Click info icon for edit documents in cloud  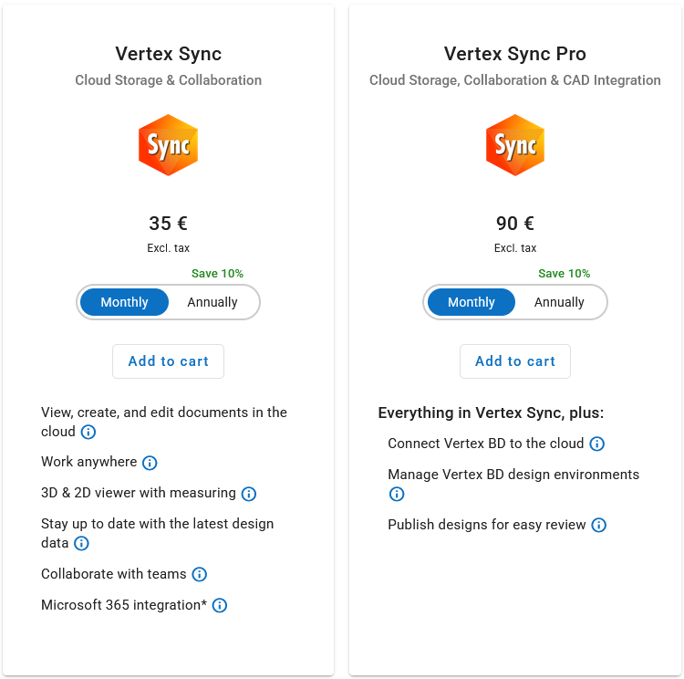(x=88, y=432)
